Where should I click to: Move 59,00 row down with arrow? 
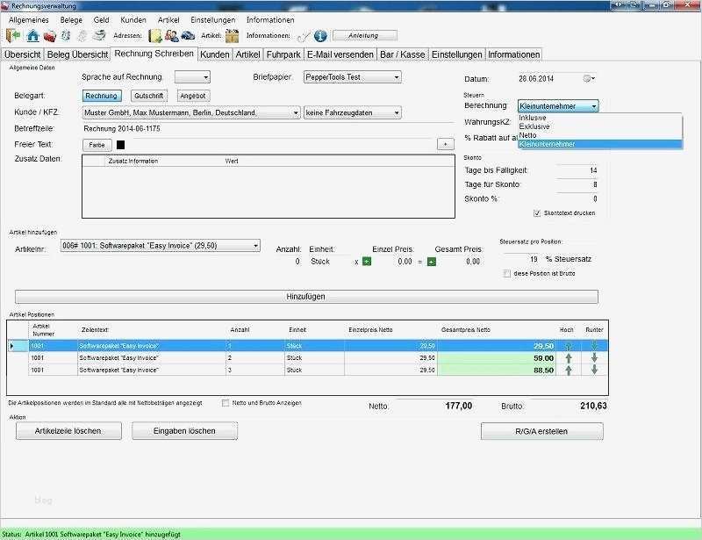[x=595, y=357]
